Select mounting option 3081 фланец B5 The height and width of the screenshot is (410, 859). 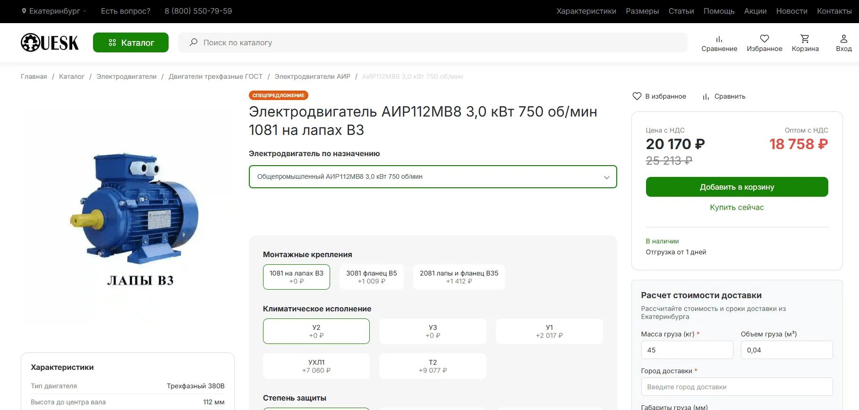(371, 277)
